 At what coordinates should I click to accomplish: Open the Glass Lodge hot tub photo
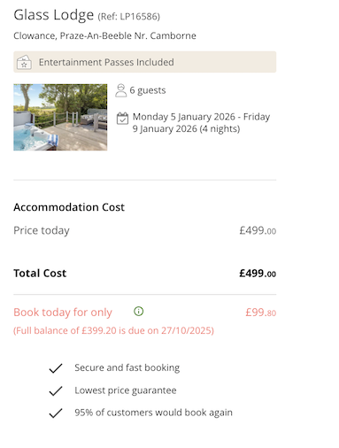point(60,117)
